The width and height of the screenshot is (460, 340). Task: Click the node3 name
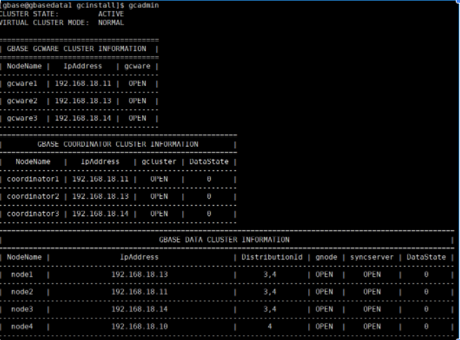22,309
